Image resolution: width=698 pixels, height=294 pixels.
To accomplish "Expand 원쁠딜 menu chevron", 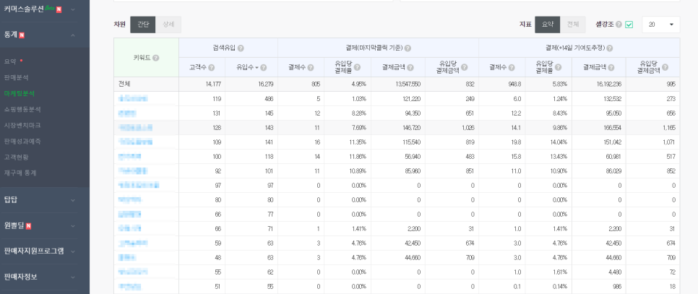I will [x=73, y=226].
